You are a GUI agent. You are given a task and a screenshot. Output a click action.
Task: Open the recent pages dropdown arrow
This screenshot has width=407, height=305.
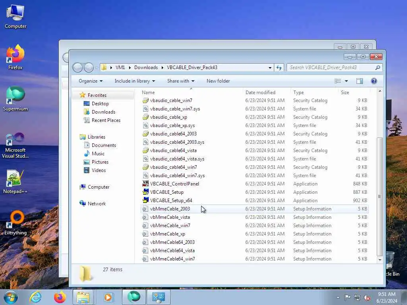96,68
